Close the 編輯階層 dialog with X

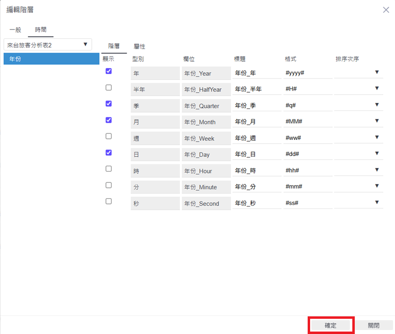[386, 10]
